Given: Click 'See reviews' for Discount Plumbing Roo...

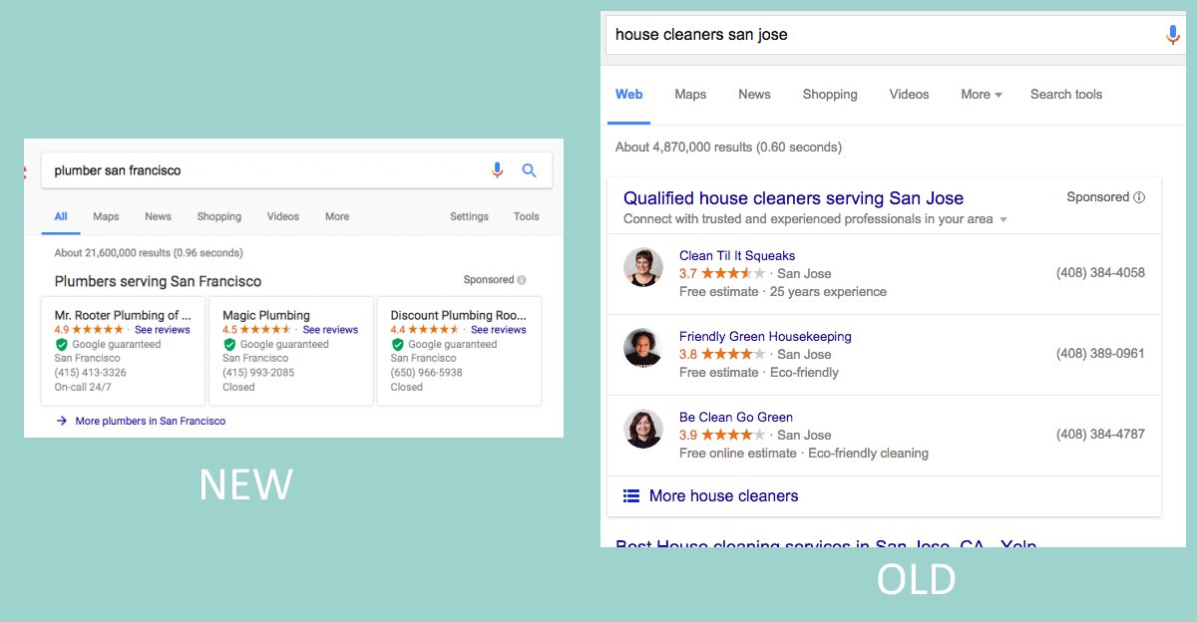Looking at the screenshot, I should [498, 330].
